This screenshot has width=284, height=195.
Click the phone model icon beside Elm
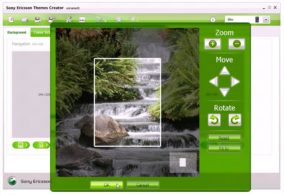pos(257,19)
